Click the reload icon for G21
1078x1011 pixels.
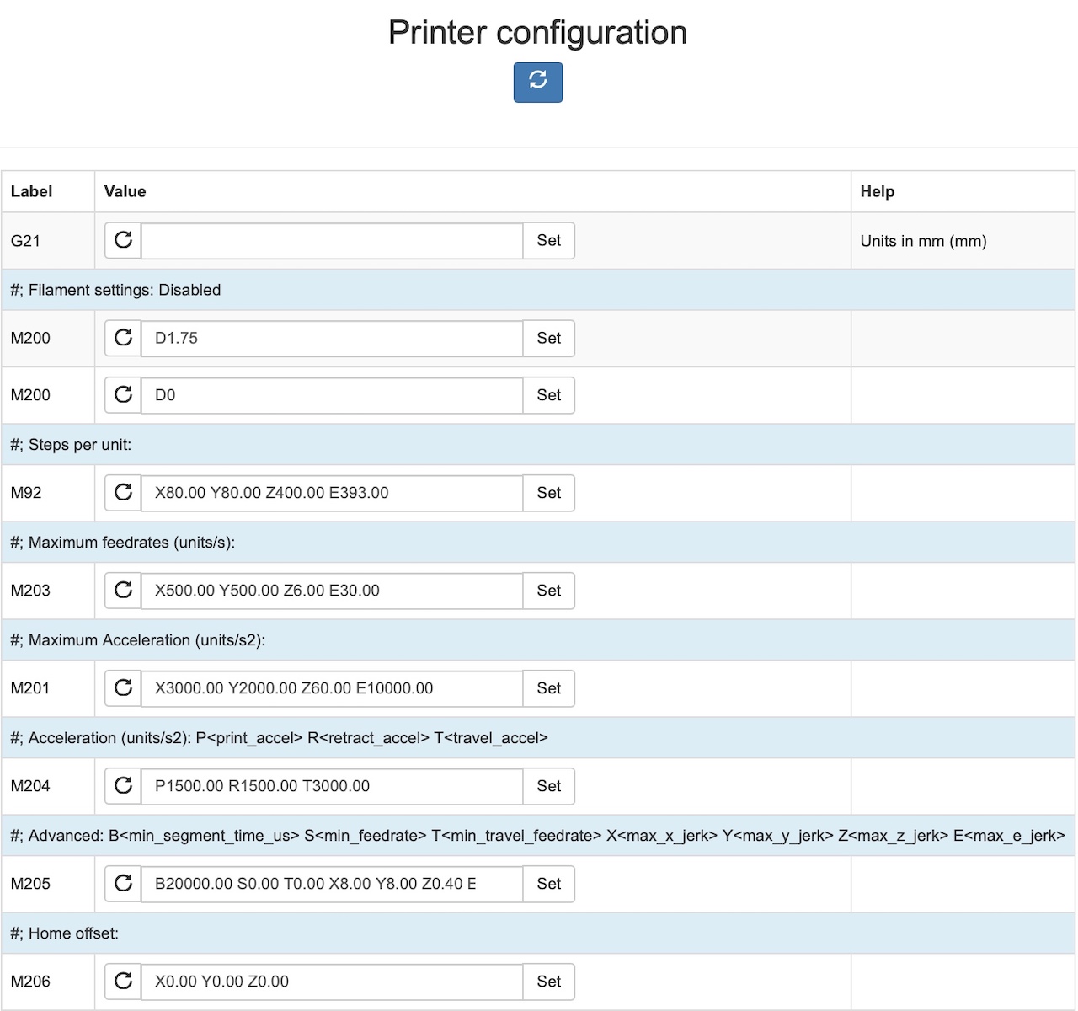coord(123,240)
